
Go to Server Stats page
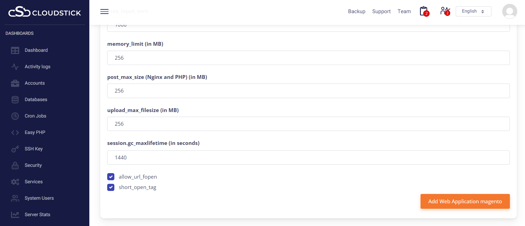(x=37, y=215)
